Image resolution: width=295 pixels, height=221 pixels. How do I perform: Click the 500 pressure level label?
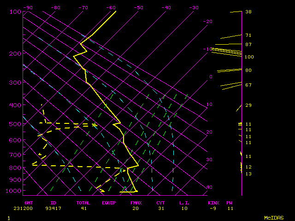coord(15,124)
